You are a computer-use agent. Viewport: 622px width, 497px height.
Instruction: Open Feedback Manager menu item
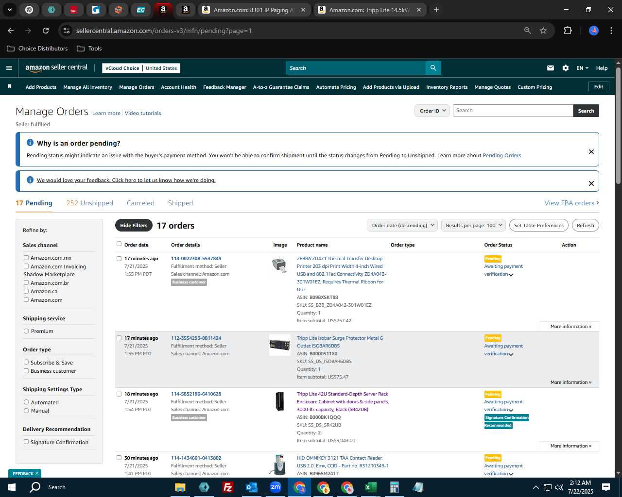[x=225, y=87]
